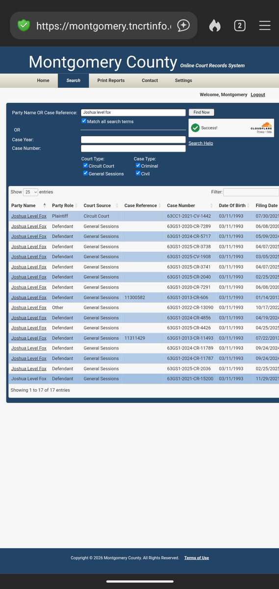
Task: Click case reference 11311429
Action: tap(135, 338)
